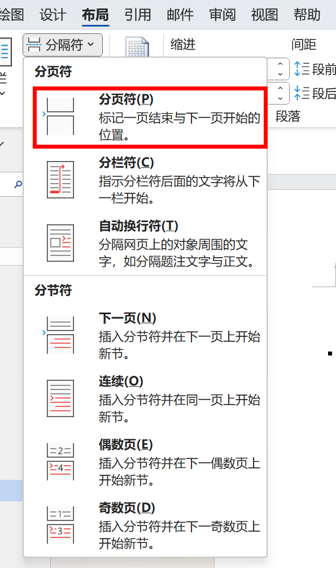Click the 缩进 indent label
The image size is (336, 568).
(x=183, y=45)
